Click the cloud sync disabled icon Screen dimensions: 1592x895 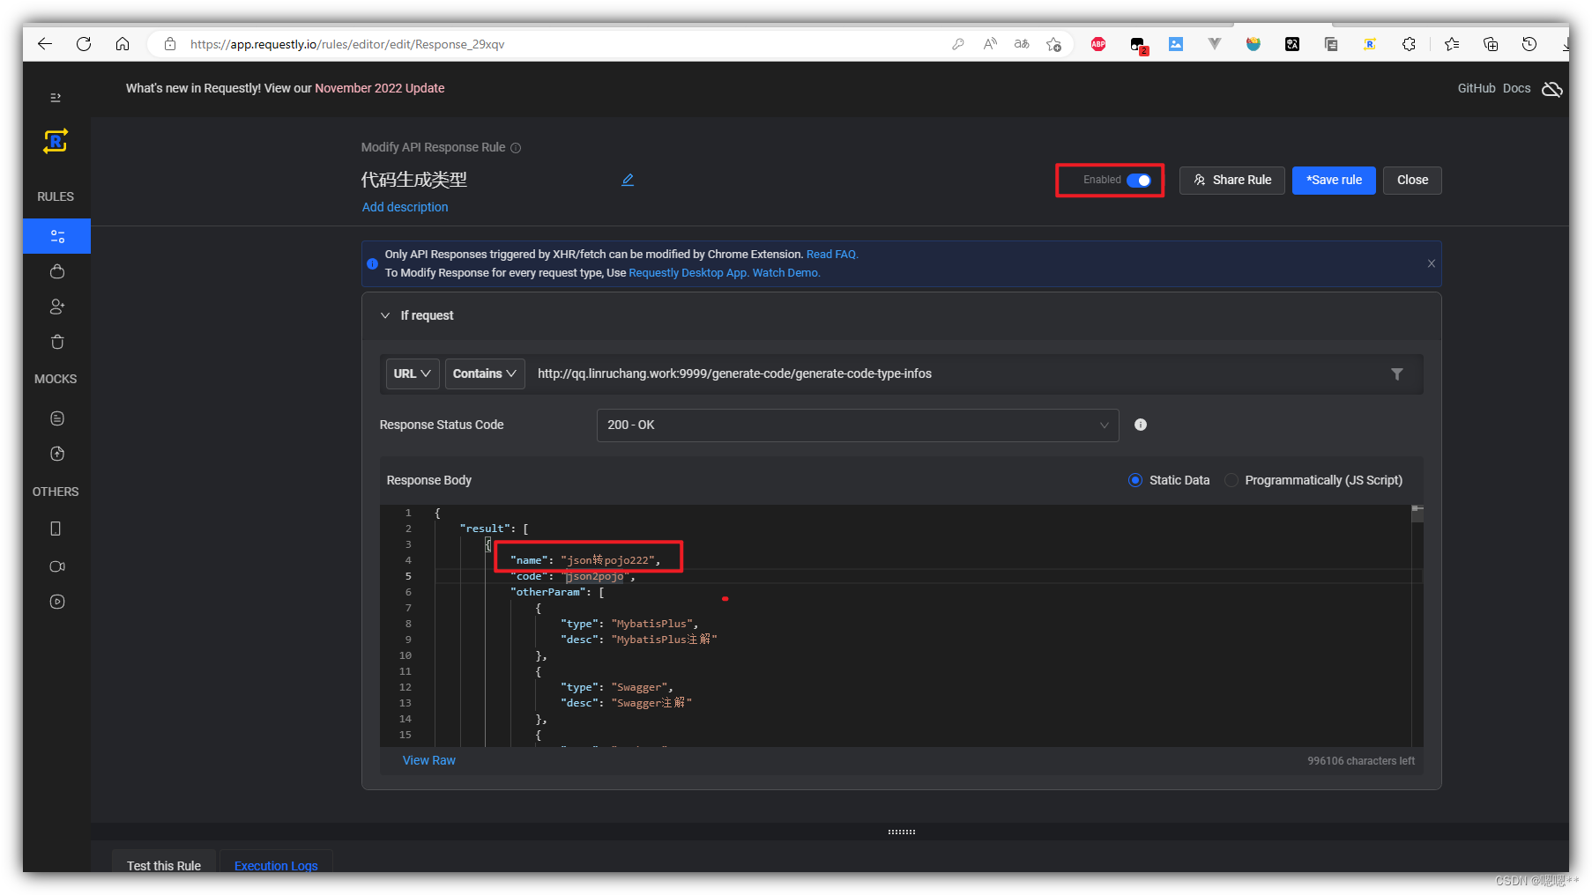1552,89
